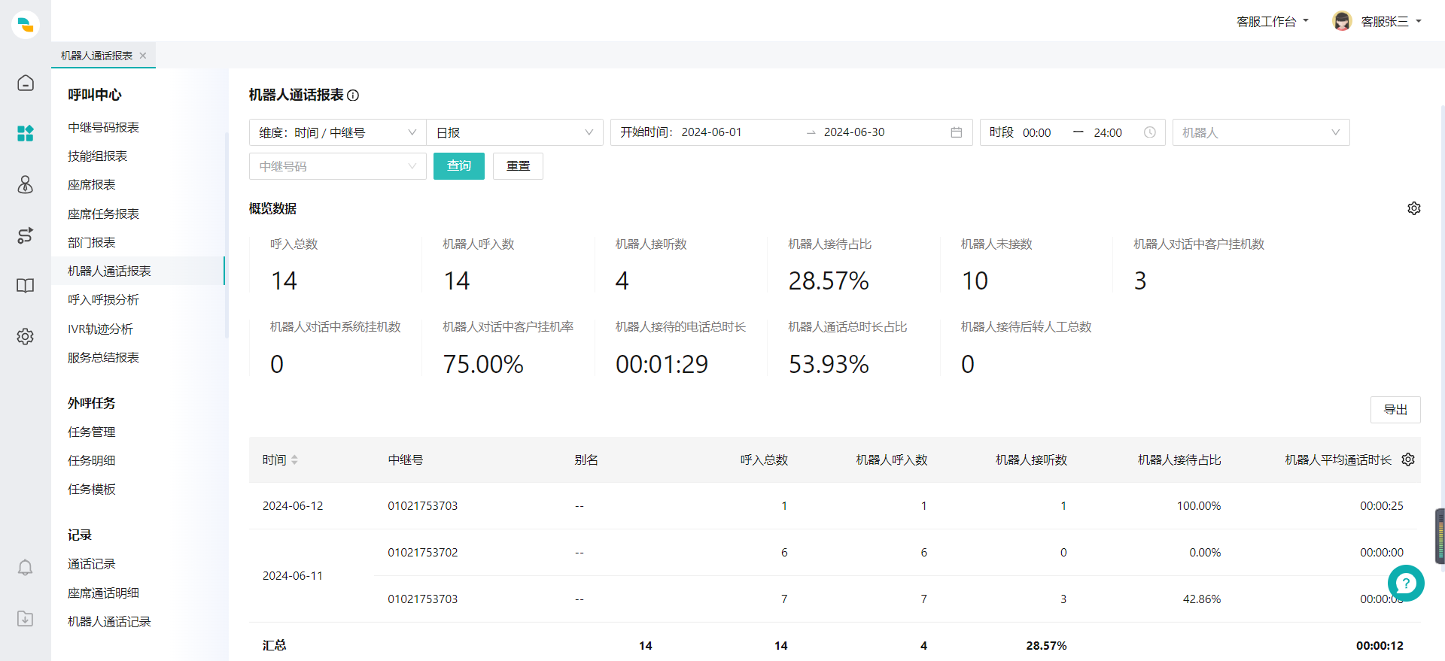This screenshot has width=1445, height=661.
Task: Open table column settings gear
Action: point(1408,459)
